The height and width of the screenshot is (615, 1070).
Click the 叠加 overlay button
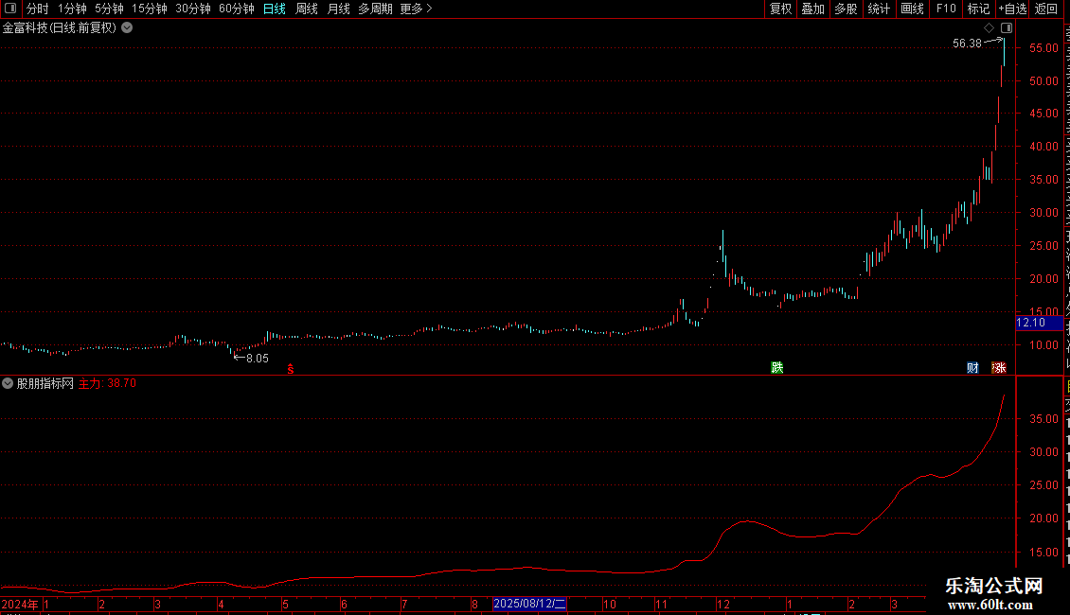pyautogui.click(x=812, y=9)
